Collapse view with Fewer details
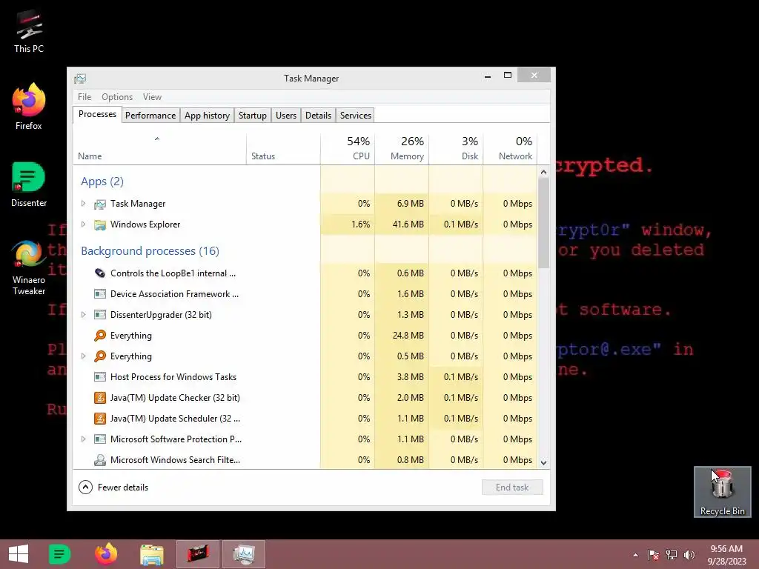The width and height of the screenshot is (759, 569). (x=113, y=488)
